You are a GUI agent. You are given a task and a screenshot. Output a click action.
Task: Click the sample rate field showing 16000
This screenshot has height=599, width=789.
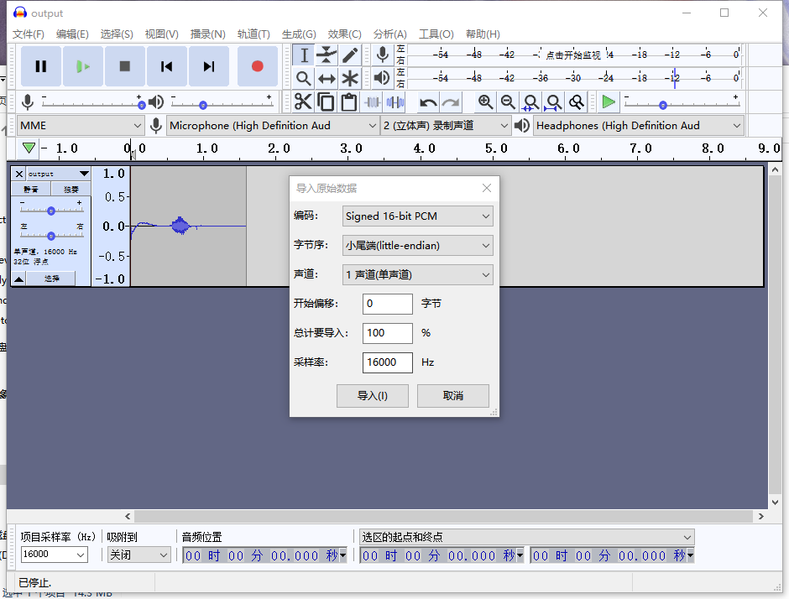pos(387,362)
